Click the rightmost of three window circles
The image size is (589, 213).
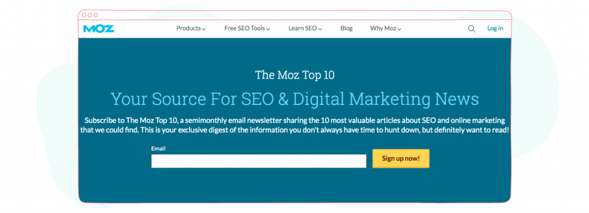coord(96,15)
